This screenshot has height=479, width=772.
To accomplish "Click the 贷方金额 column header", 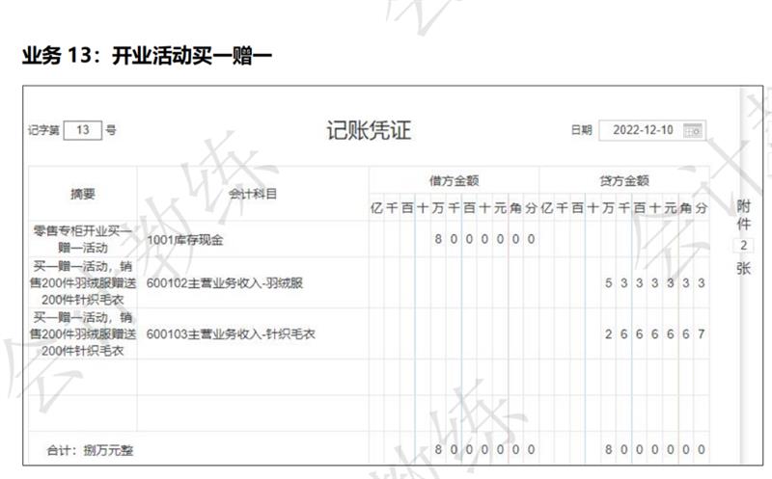I will [x=623, y=180].
